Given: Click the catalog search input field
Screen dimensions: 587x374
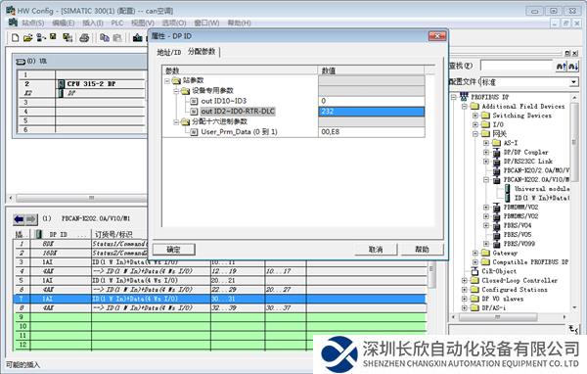Looking at the screenshot, I should click(x=517, y=66).
